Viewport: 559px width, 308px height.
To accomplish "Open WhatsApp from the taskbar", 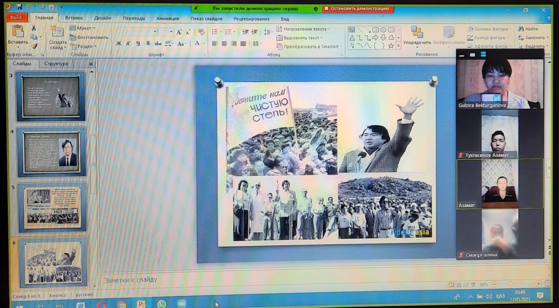I will pyautogui.click(x=162, y=304).
